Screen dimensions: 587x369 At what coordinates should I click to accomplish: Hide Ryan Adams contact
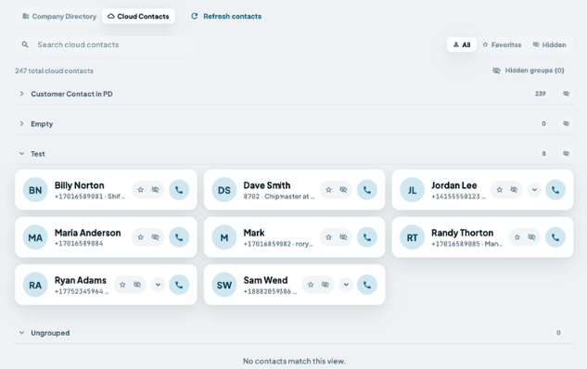137,285
